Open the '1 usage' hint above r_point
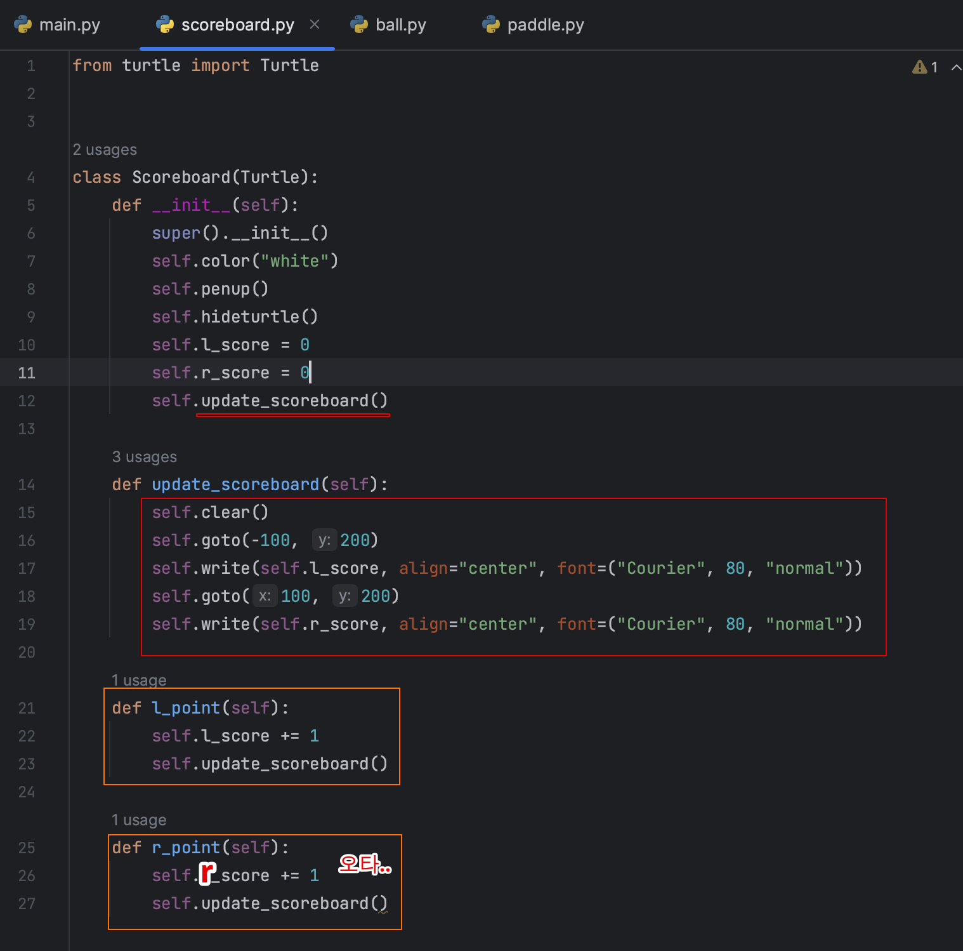Screen dimensions: 963x951 point(139,820)
